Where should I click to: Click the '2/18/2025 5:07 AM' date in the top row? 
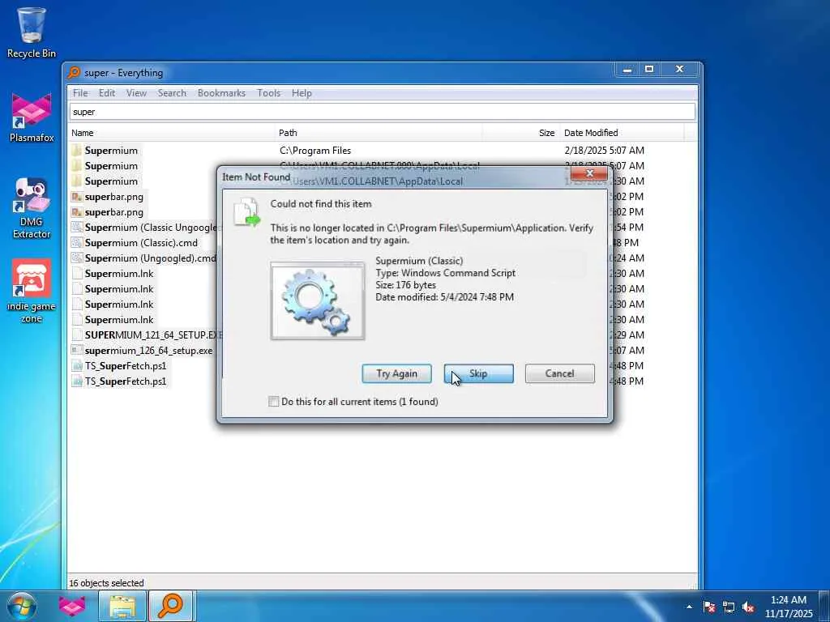pyautogui.click(x=604, y=150)
